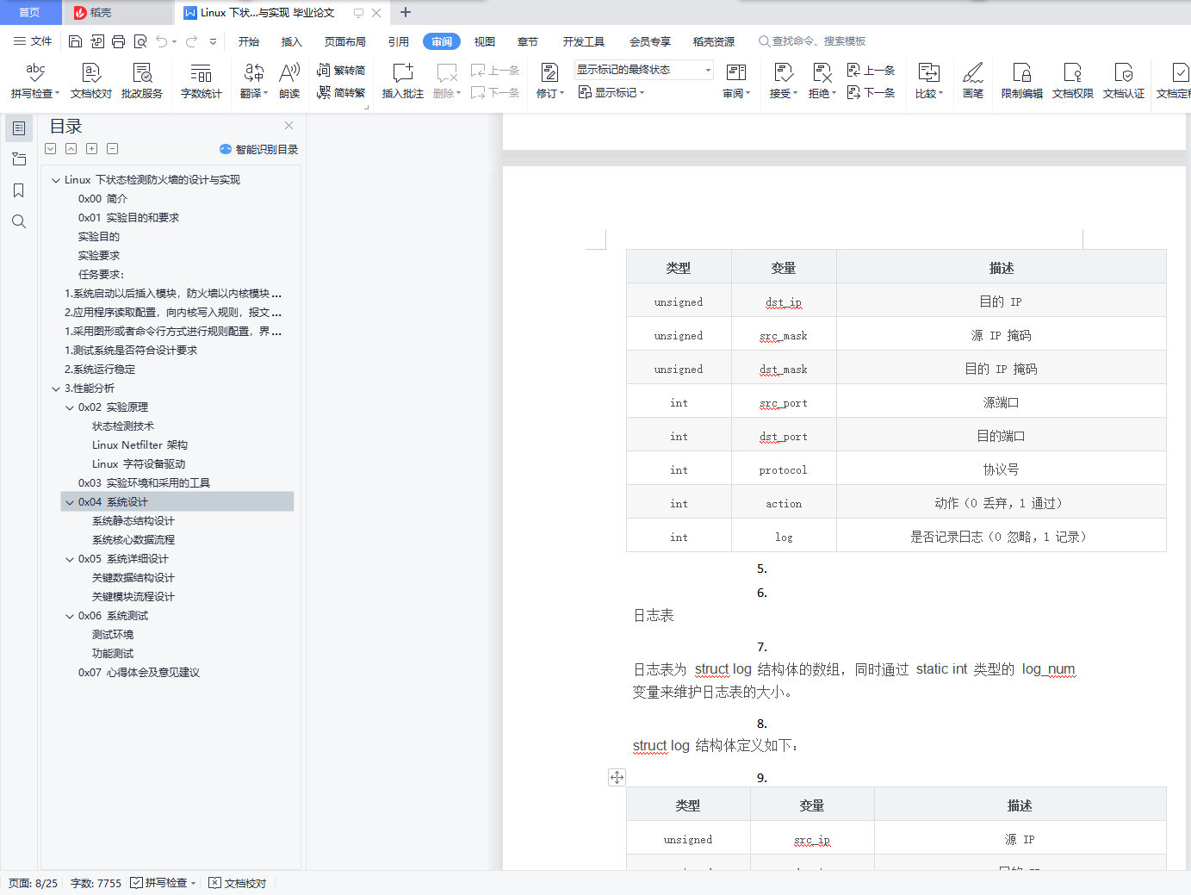The width and height of the screenshot is (1191, 895).
Task: Open 文档认证 document certification
Action: point(1124,81)
